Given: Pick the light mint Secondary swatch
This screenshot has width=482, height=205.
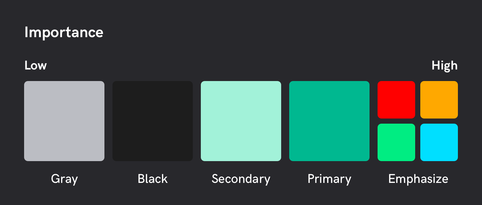Looking at the screenshot, I should click(x=241, y=121).
